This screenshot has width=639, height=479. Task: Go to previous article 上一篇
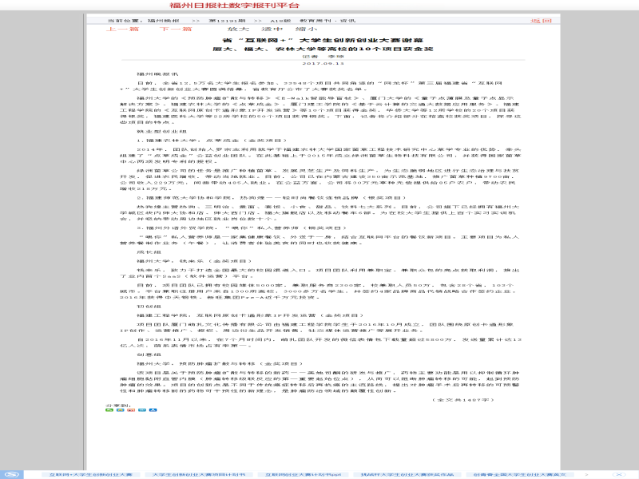click(x=123, y=29)
